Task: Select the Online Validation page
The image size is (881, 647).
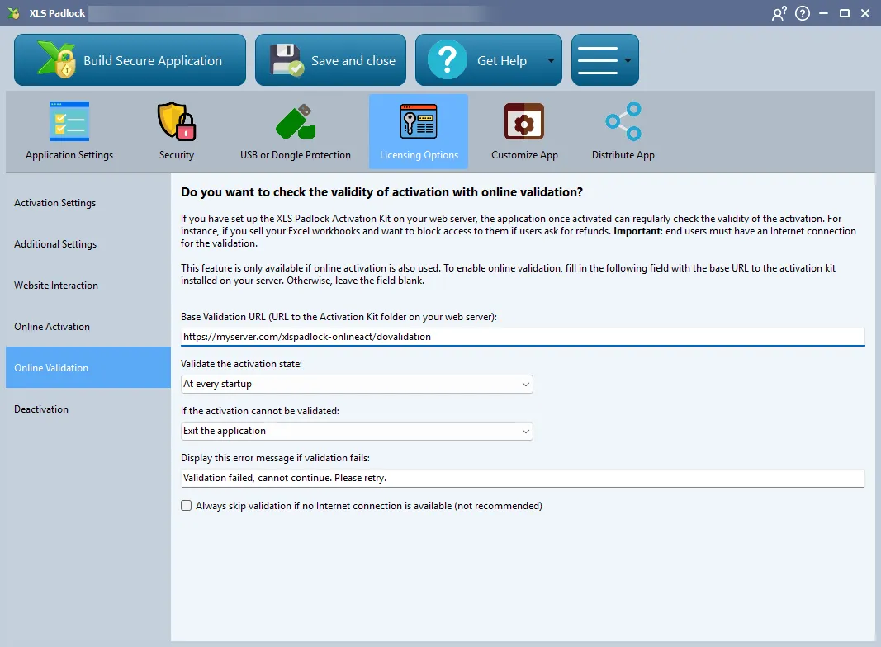Action: pyautogui.click(x=88, y=367)
